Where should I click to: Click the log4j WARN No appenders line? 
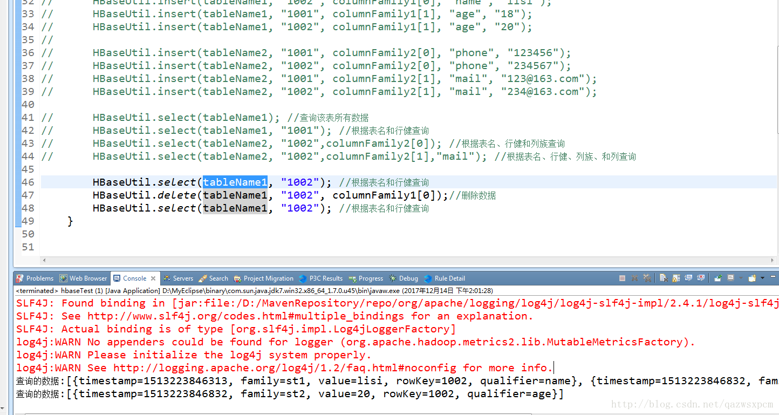356,342
